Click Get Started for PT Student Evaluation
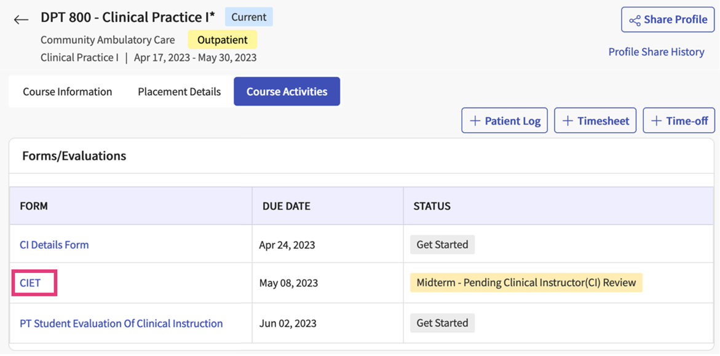Screen dimensions: 720x356 (x=442, y=323)
